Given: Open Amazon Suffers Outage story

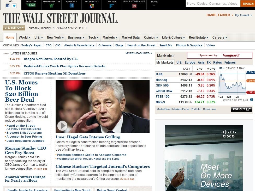Looking at the screenshot, I should tap(25, 179).
